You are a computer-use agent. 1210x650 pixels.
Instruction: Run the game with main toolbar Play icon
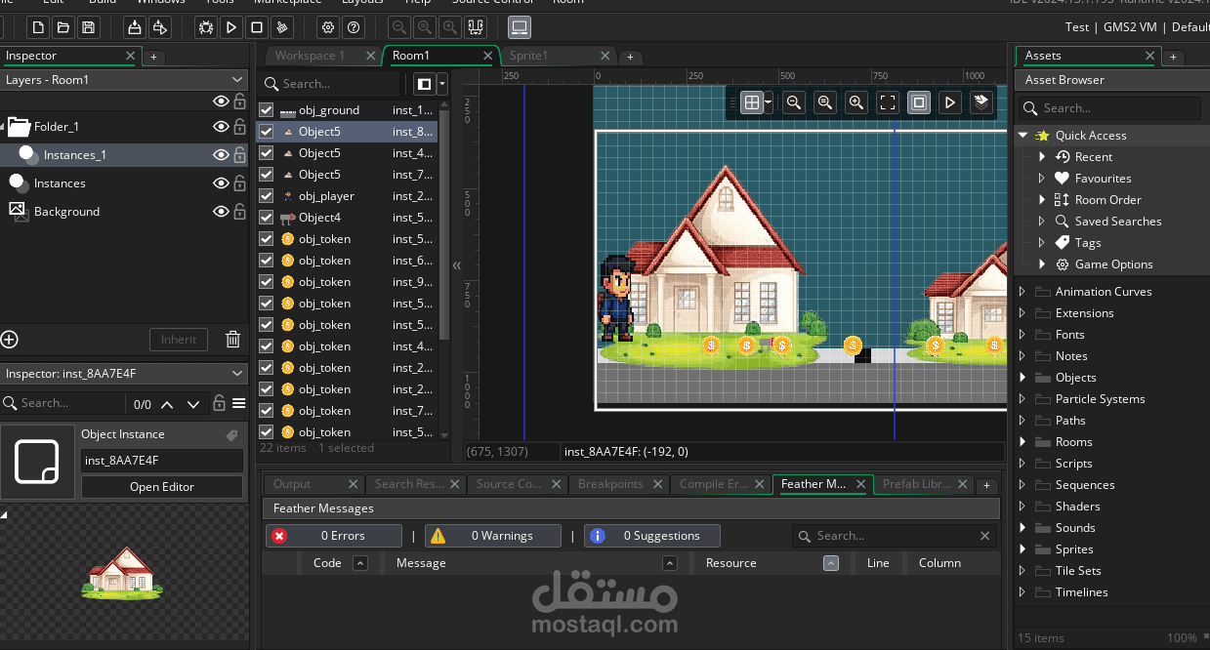point(231,27)
